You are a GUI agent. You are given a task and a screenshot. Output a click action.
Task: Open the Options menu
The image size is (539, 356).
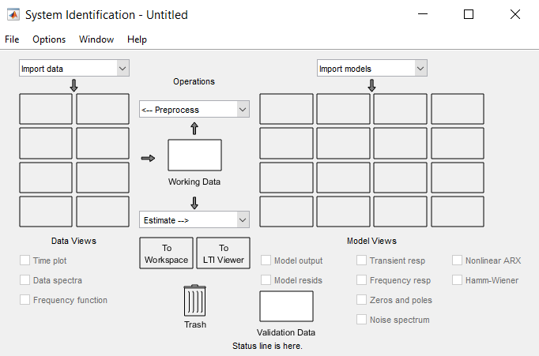click(x=49, y=39)
